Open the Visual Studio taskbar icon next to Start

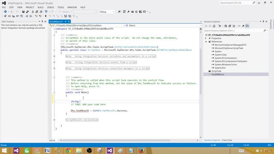[16, 150]
